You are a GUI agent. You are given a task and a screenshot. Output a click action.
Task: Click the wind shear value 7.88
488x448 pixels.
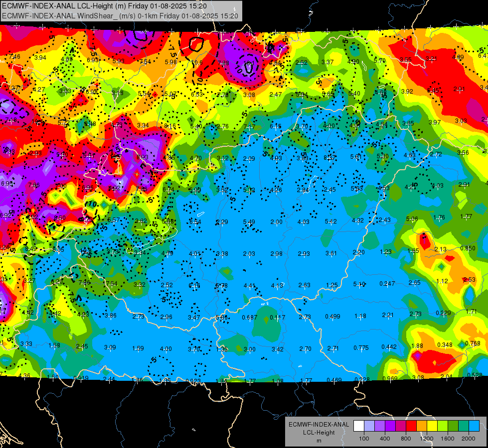coord(223,63)
